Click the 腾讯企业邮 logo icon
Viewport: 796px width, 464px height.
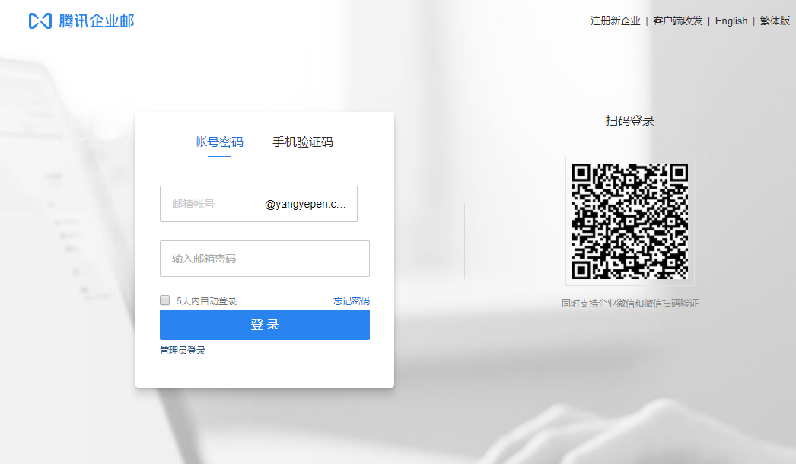[x=40, y=21]
